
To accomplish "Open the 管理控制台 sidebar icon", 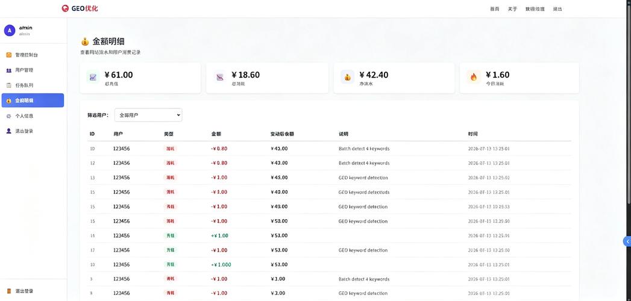I will point(9,55).
